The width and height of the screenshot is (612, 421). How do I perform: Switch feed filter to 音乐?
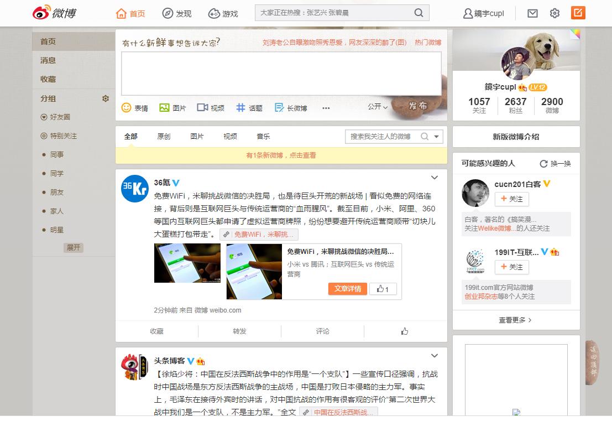tap(264, 136)
